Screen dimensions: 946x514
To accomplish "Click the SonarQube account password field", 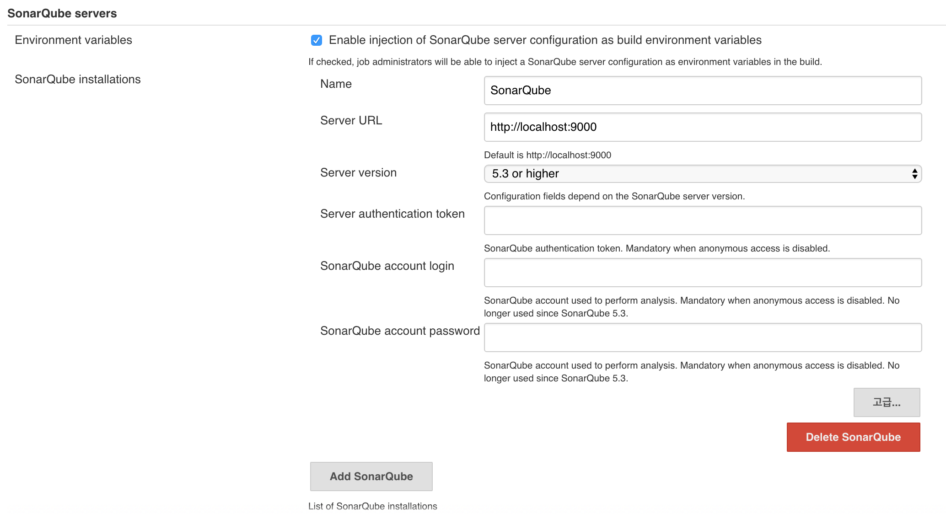I will tap(702, 337).
